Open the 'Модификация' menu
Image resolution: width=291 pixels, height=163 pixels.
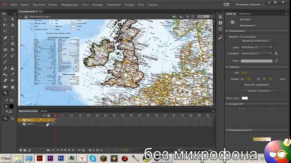pos(70,5)
